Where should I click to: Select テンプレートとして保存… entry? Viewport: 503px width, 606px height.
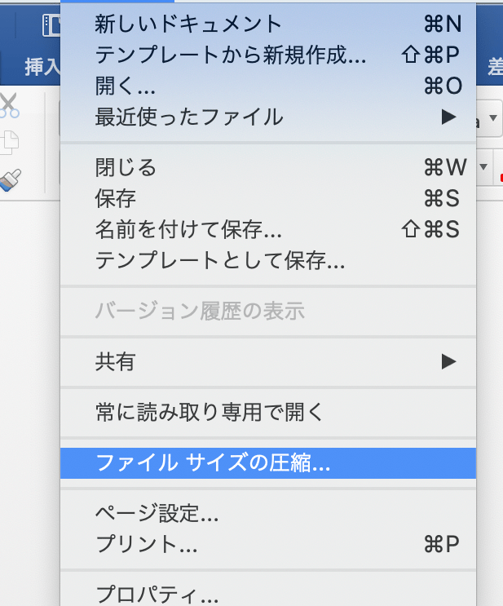pos(268,260)
